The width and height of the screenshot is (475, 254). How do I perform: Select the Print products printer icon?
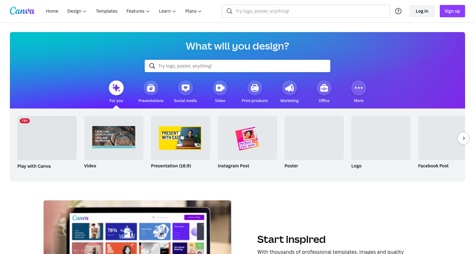[255, 88]
